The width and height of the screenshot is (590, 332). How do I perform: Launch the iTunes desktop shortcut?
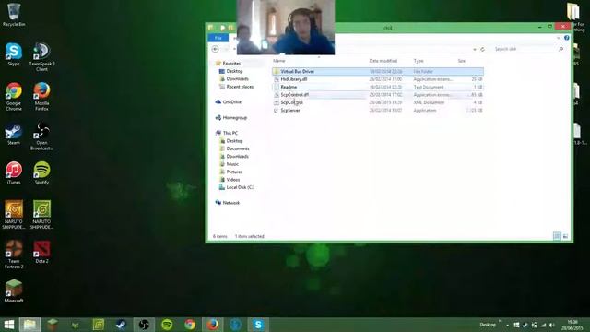click(14, 172)
